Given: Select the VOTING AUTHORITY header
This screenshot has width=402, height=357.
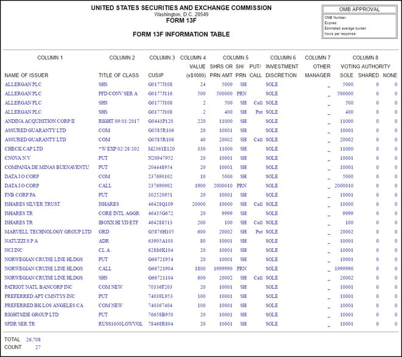Looking at the screenshot, I should point(365,66).
